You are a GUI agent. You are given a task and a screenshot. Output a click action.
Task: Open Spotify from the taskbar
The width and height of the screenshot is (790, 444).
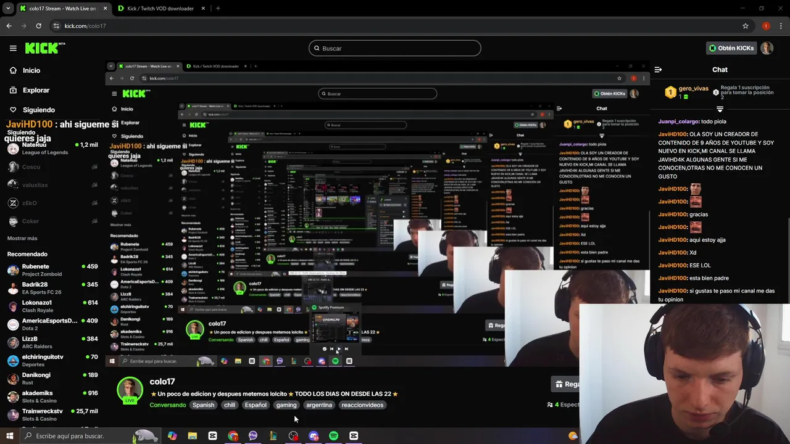coord(333,436)
